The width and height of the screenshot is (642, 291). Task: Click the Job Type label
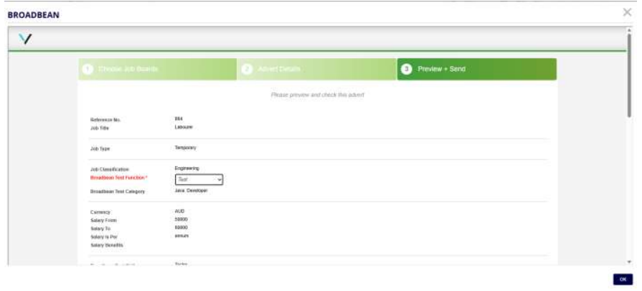click(x=100, y=149)
